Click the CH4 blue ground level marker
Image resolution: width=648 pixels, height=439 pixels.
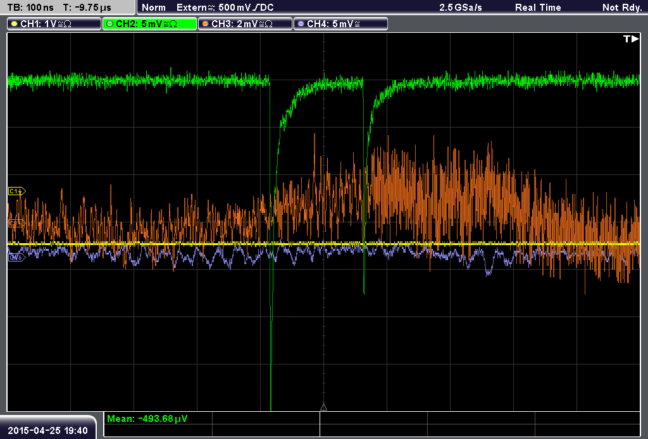point(17,258)
